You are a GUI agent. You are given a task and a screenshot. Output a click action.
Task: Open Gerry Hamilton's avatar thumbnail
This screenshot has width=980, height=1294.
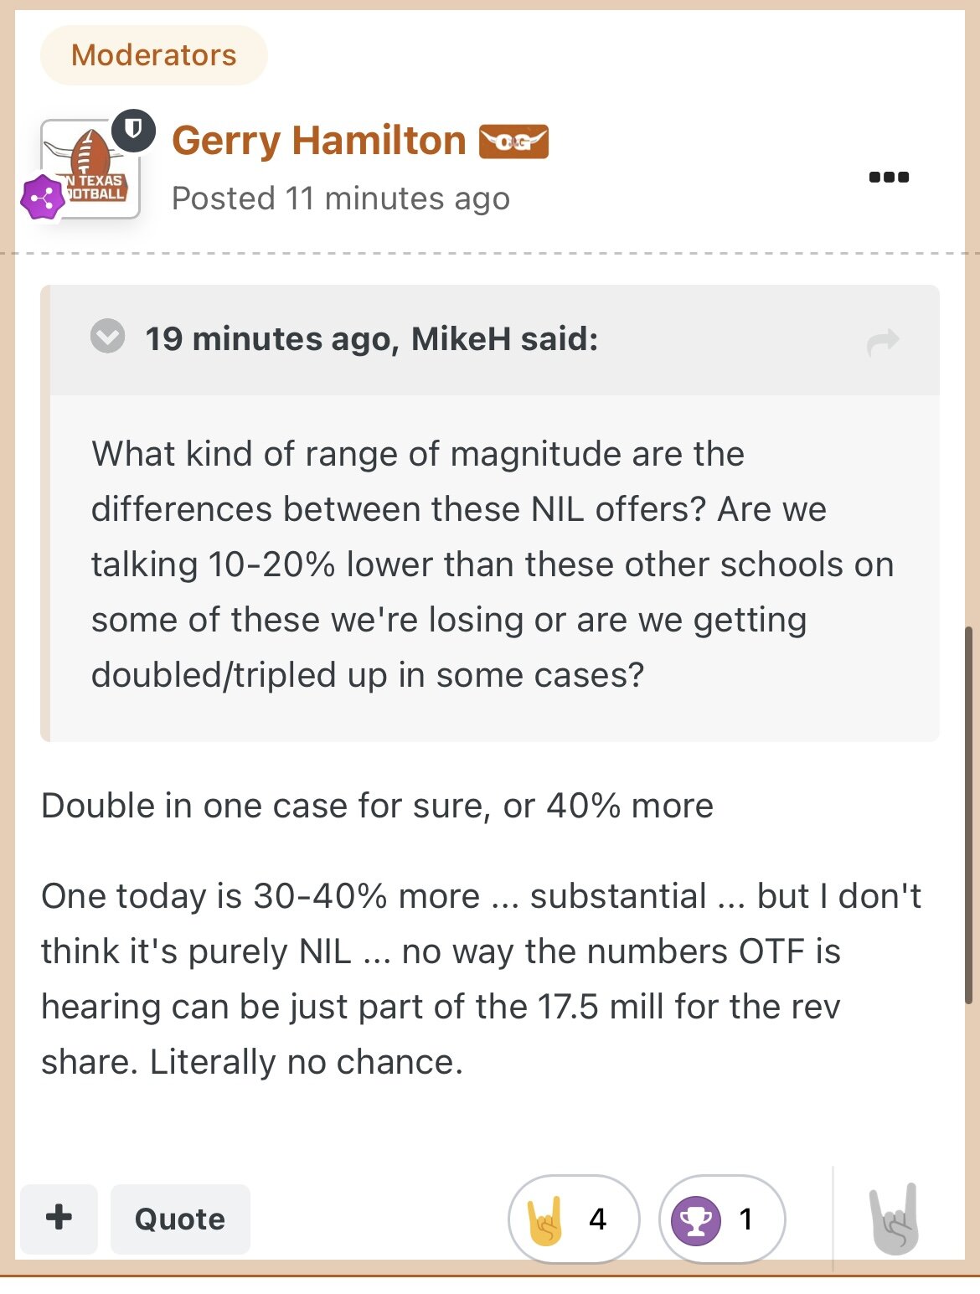pyautogui.click(x=90, y=168)
